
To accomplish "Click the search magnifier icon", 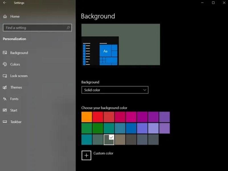I will tap(68, 27).
